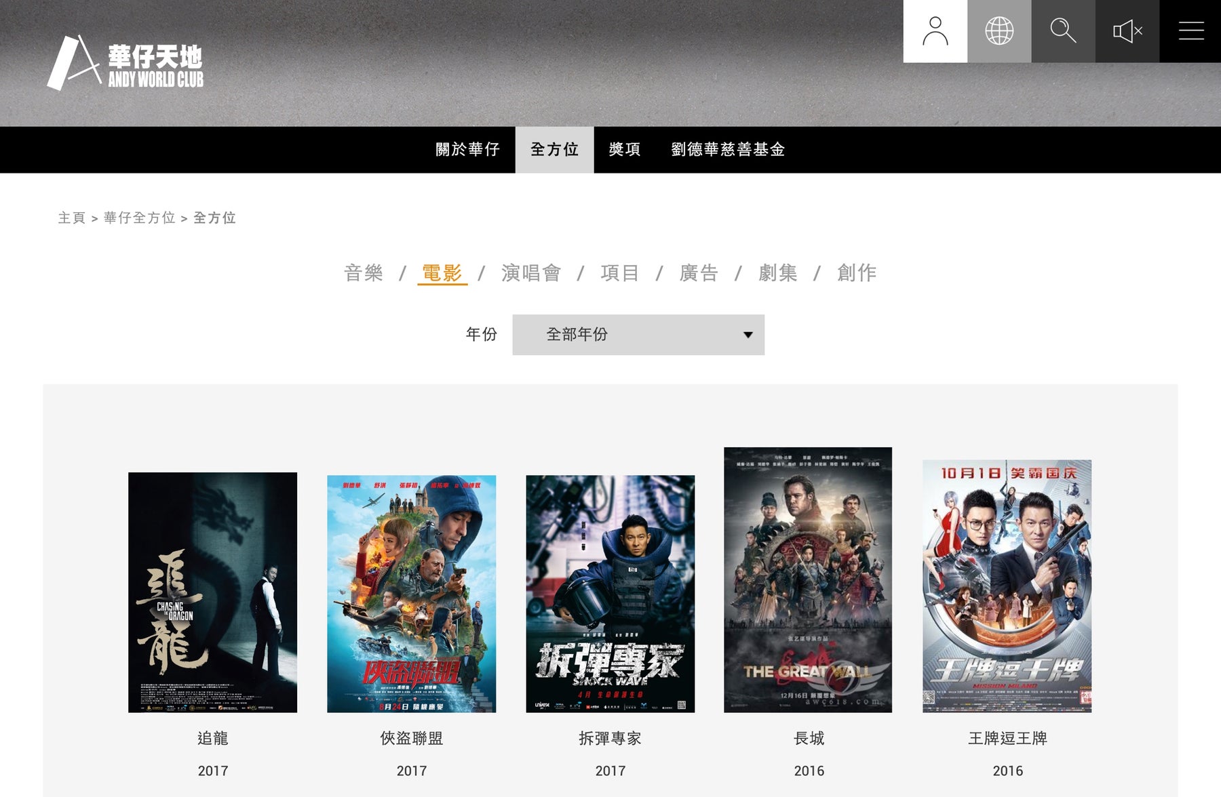The height and width of the screenshot is (797, 1221).
Task: Switch to the 廣告 category tab
Action: pyautogui.click(x=699, y=272)
